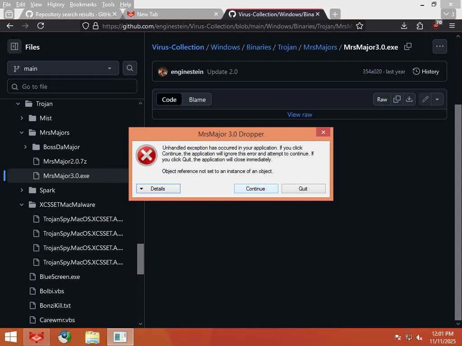
Task: Click the Raw button
Action: (x=382, y=100)
